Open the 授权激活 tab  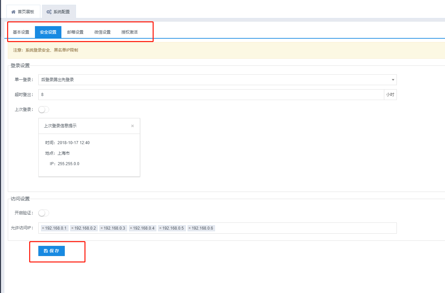(x=130, y=32)
